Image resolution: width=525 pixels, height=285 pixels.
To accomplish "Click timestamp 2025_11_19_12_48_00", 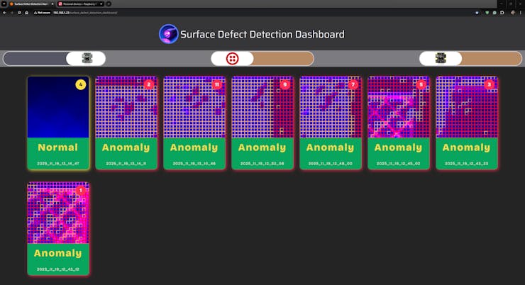I will 331,164.
